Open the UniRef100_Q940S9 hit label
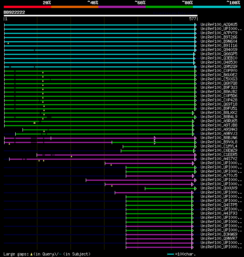Viewport: 244px width, 257px height. (x=219, y=50)
